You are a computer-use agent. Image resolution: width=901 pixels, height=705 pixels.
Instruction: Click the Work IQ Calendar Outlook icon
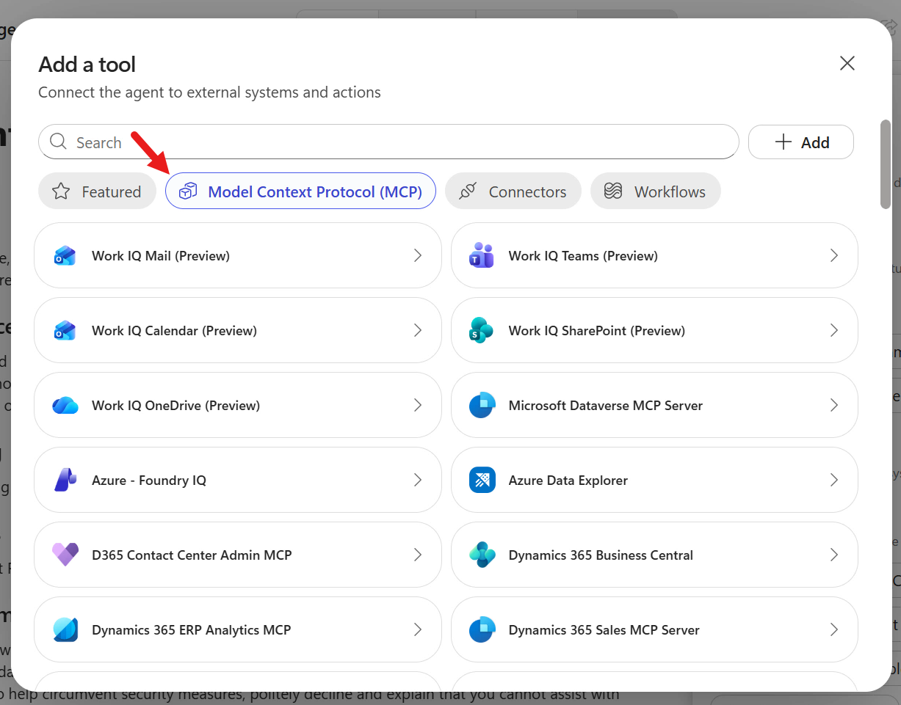65,330
